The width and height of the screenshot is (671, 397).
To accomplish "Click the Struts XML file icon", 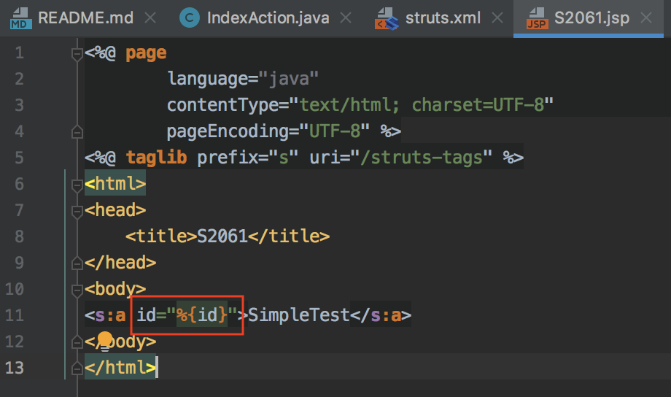I will 387,18.
